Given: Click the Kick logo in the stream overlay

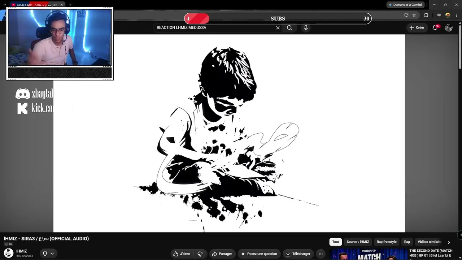Looking at the screenshot, I should pyautogui.click(x=22, y=108).
